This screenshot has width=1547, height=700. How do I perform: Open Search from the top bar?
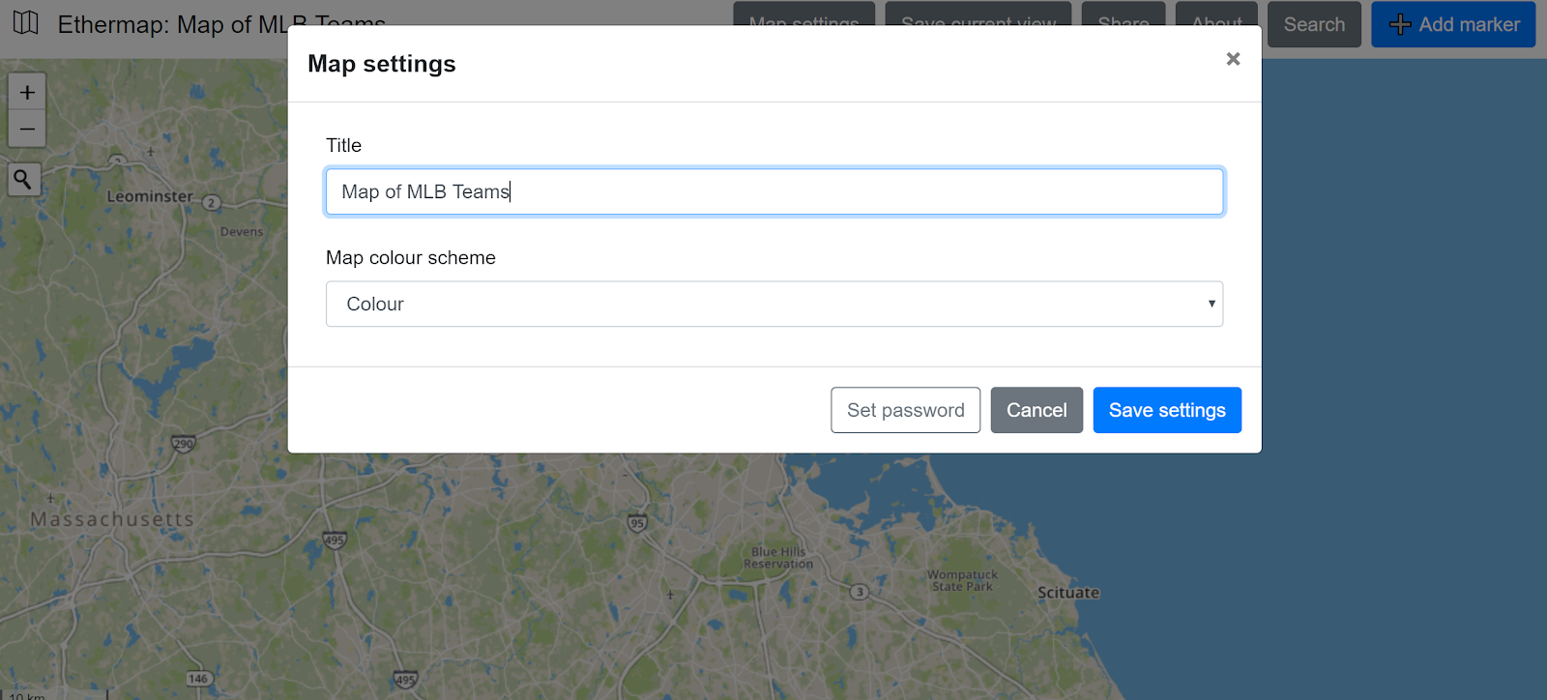(1314, 24)
